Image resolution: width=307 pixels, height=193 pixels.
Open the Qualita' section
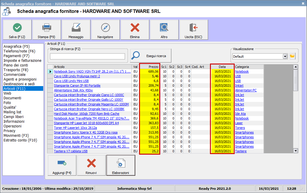pyautogui.click(x=10, y=107)
